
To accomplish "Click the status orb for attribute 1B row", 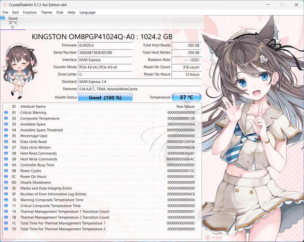I will click(6, 217).
